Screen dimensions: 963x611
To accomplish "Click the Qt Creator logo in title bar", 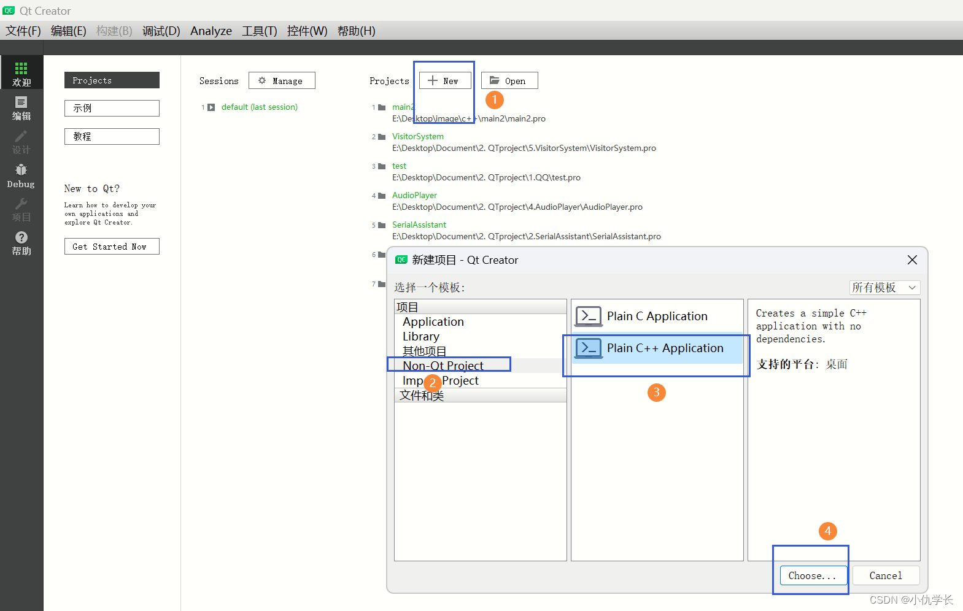I will pyautogui.click(x=9, y=10).
